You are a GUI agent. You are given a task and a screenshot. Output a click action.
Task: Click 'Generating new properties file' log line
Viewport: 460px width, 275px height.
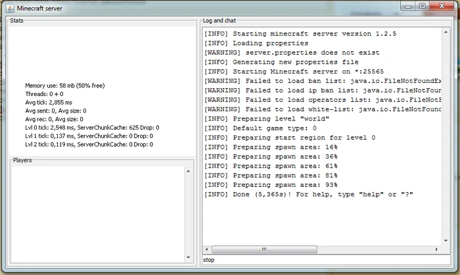click(x=281, y=62)
